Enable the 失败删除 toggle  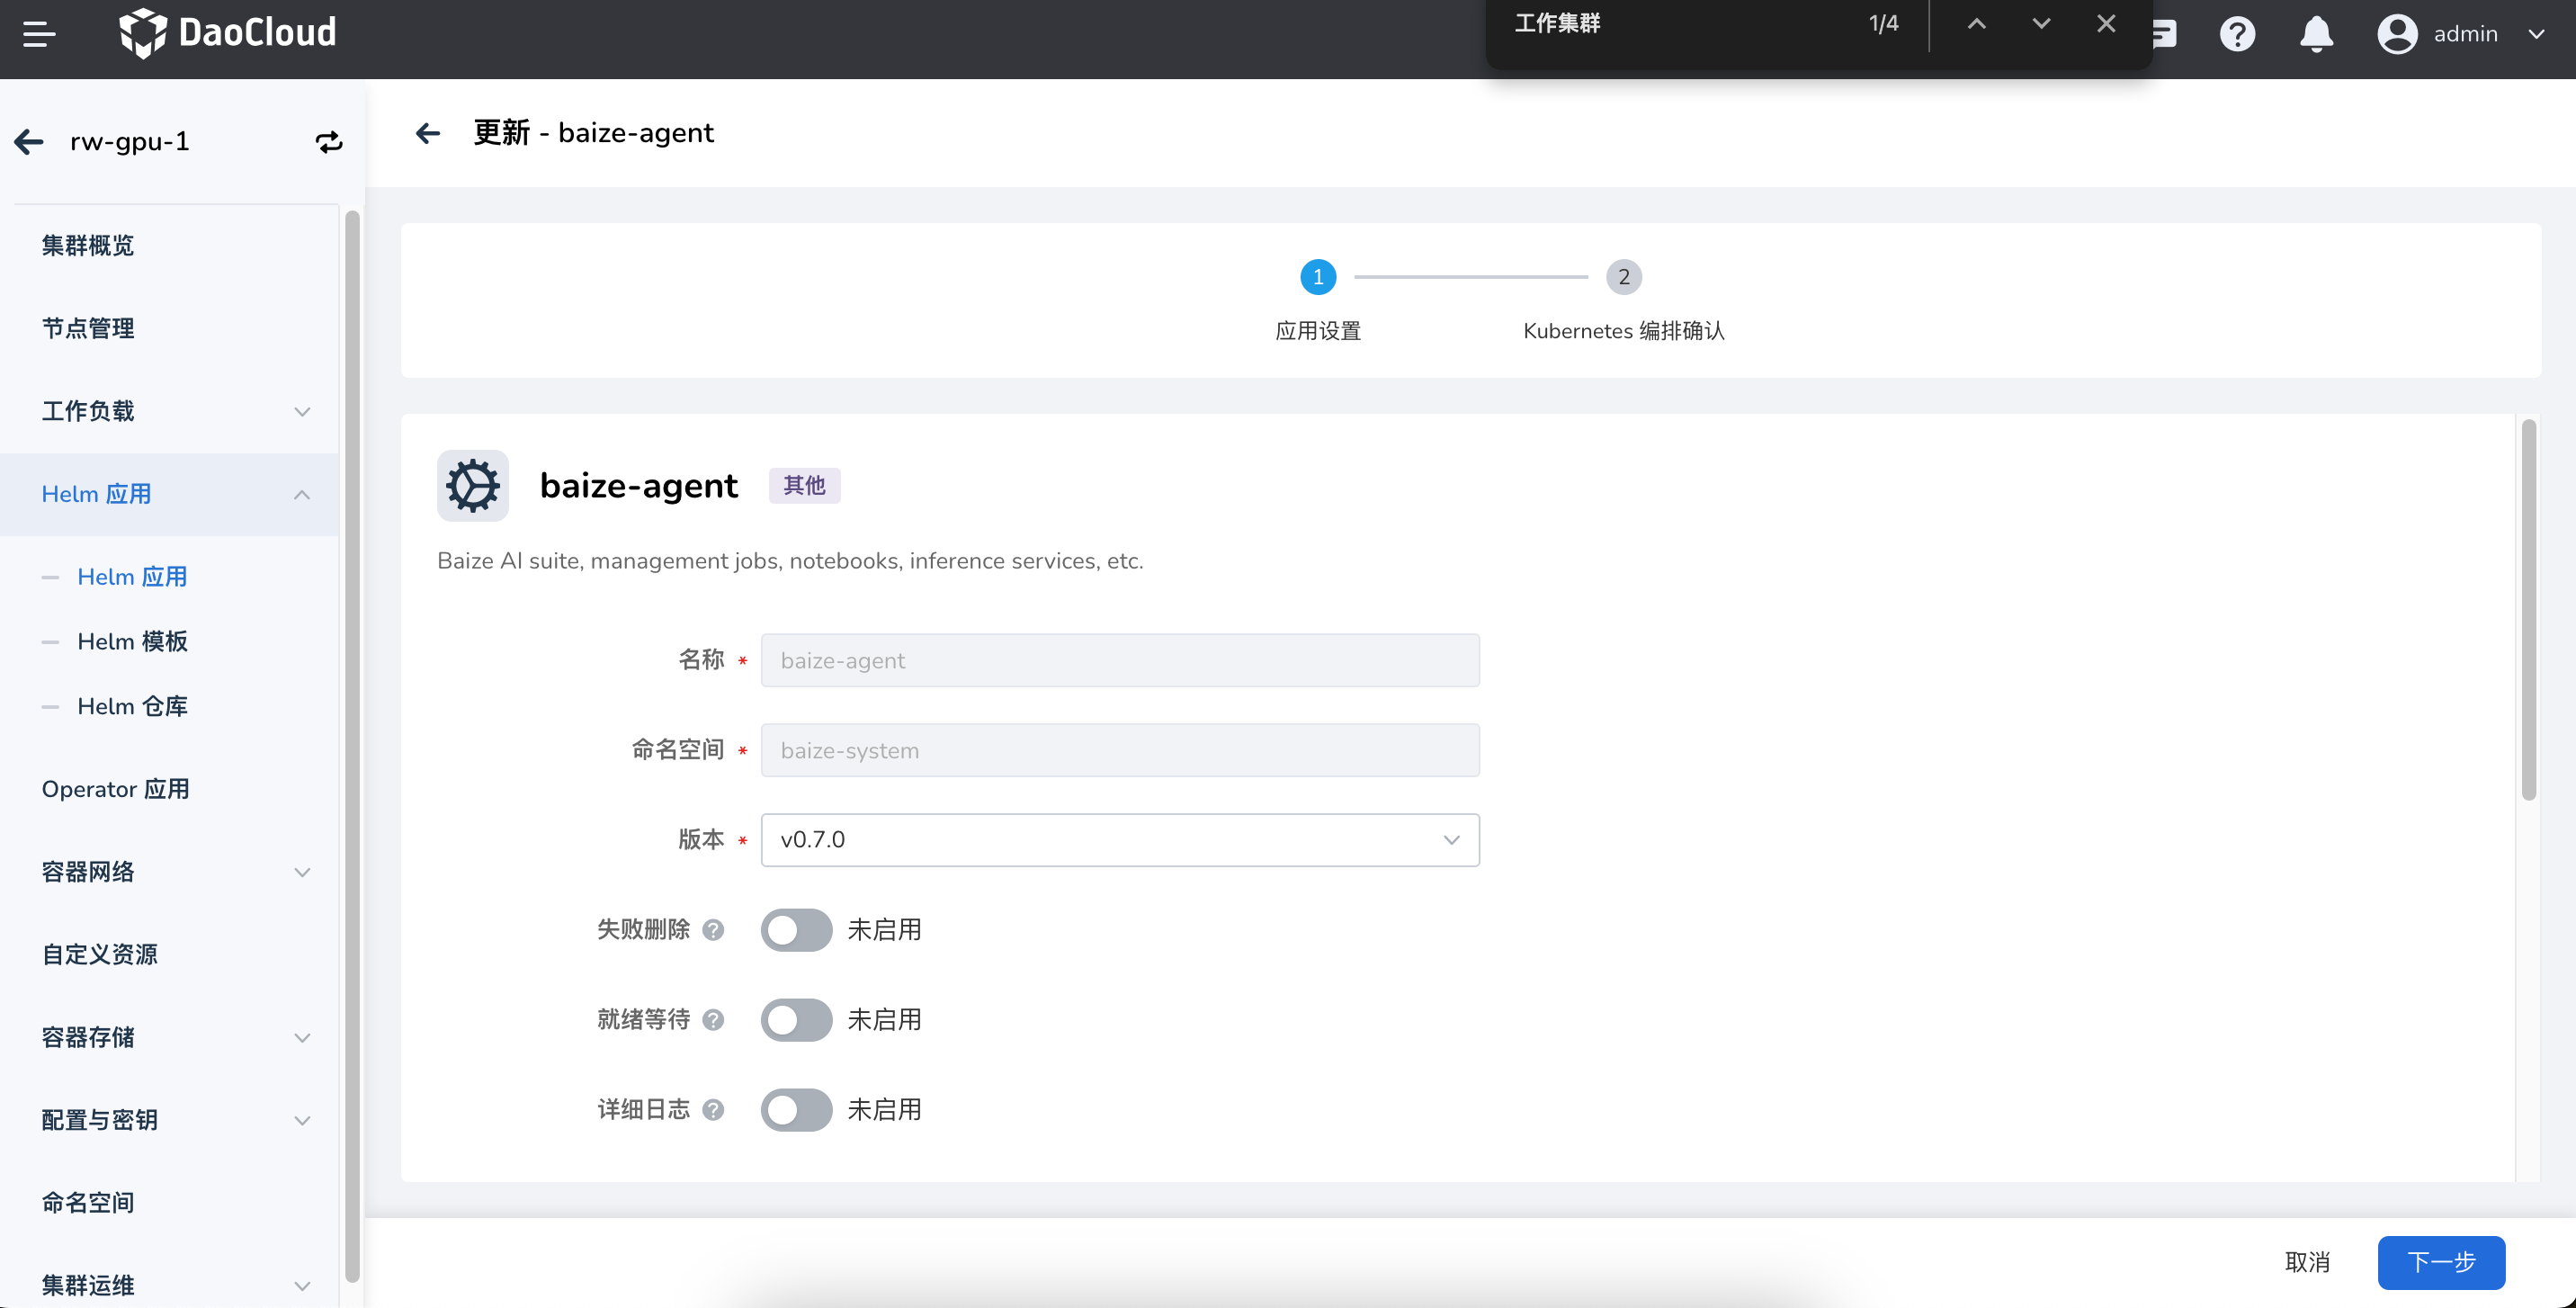click(x=796, y=930)
